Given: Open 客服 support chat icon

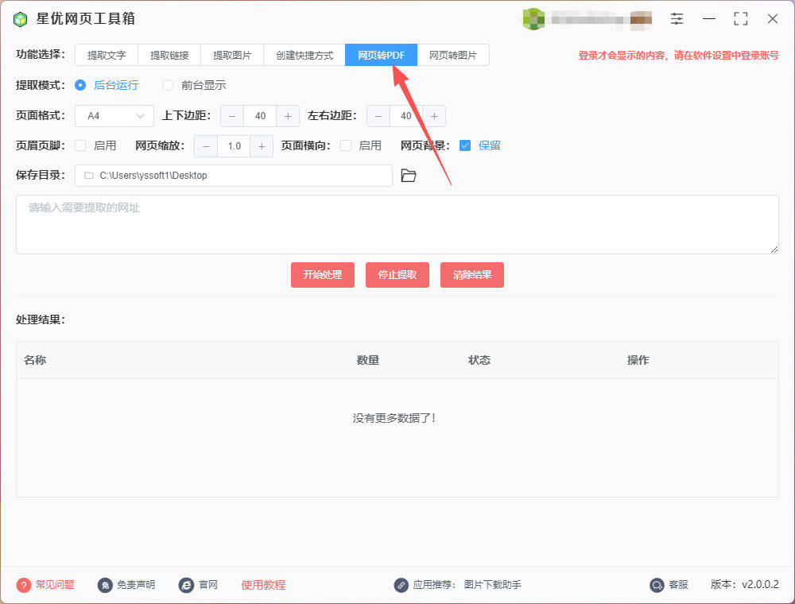Looking at the screenshot, I should [x=657, y=584].
